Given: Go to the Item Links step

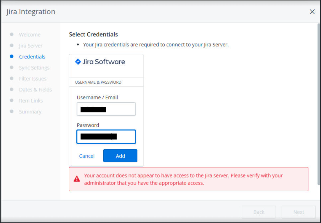Looking at the screenshot, I should click(31, 101).
